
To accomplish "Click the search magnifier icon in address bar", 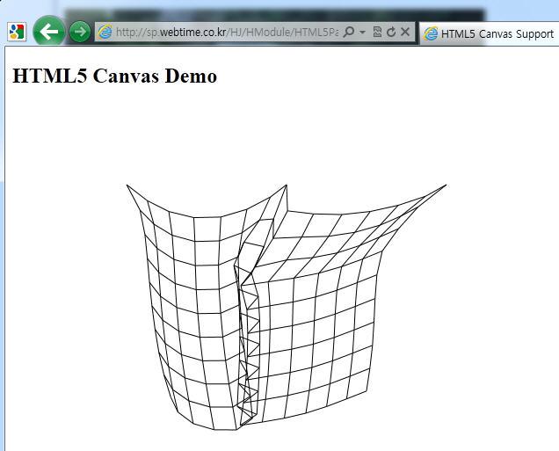I will coord(348,32).
